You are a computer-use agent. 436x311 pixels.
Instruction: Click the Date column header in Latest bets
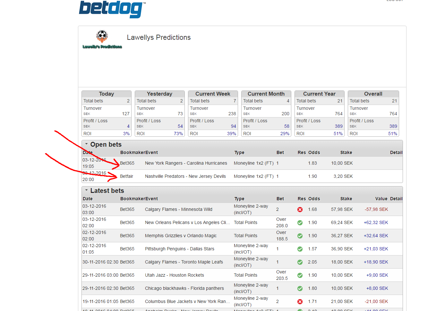coord(88,199)
